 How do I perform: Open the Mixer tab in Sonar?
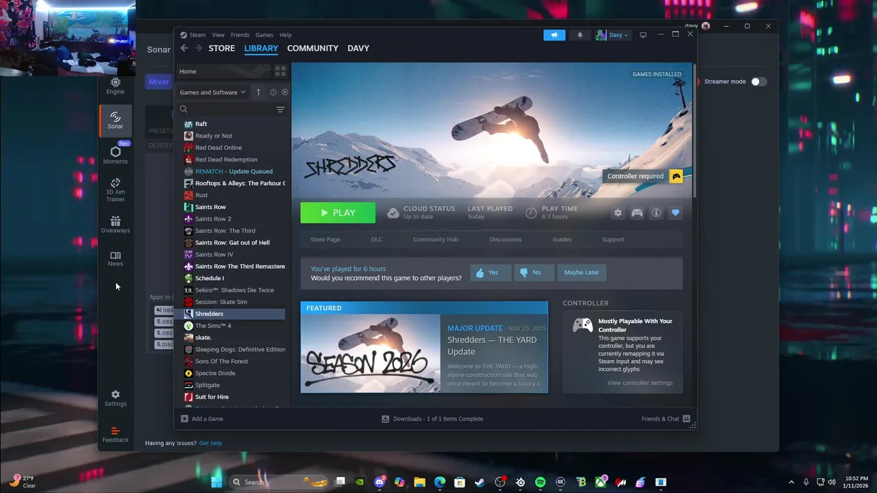(158, 81)
